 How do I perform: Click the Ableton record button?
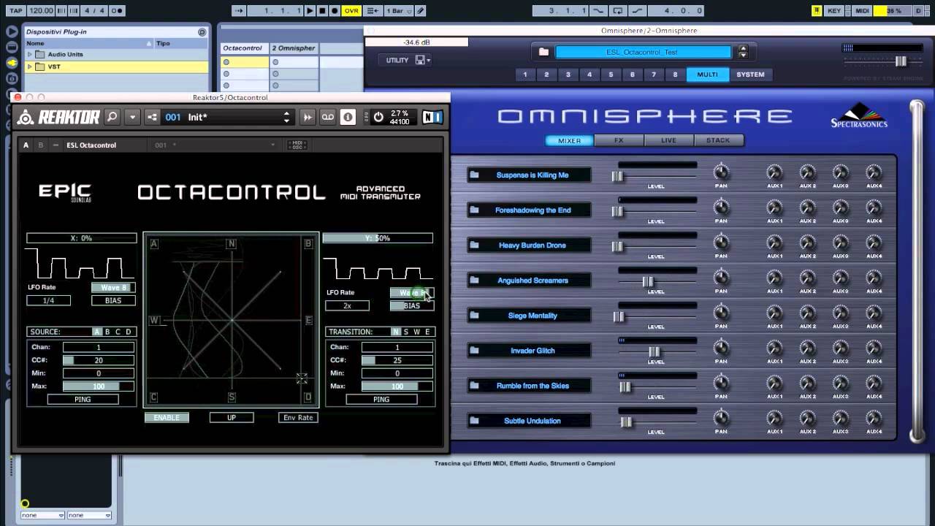335,11
